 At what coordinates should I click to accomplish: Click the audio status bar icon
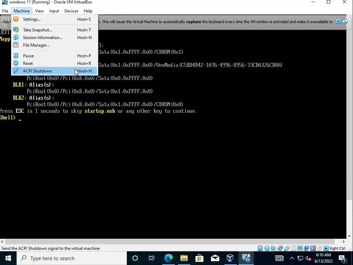(273, 248)
